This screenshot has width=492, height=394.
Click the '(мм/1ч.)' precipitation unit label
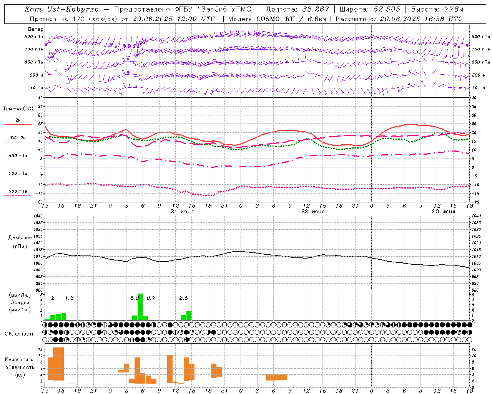(20, 310)
